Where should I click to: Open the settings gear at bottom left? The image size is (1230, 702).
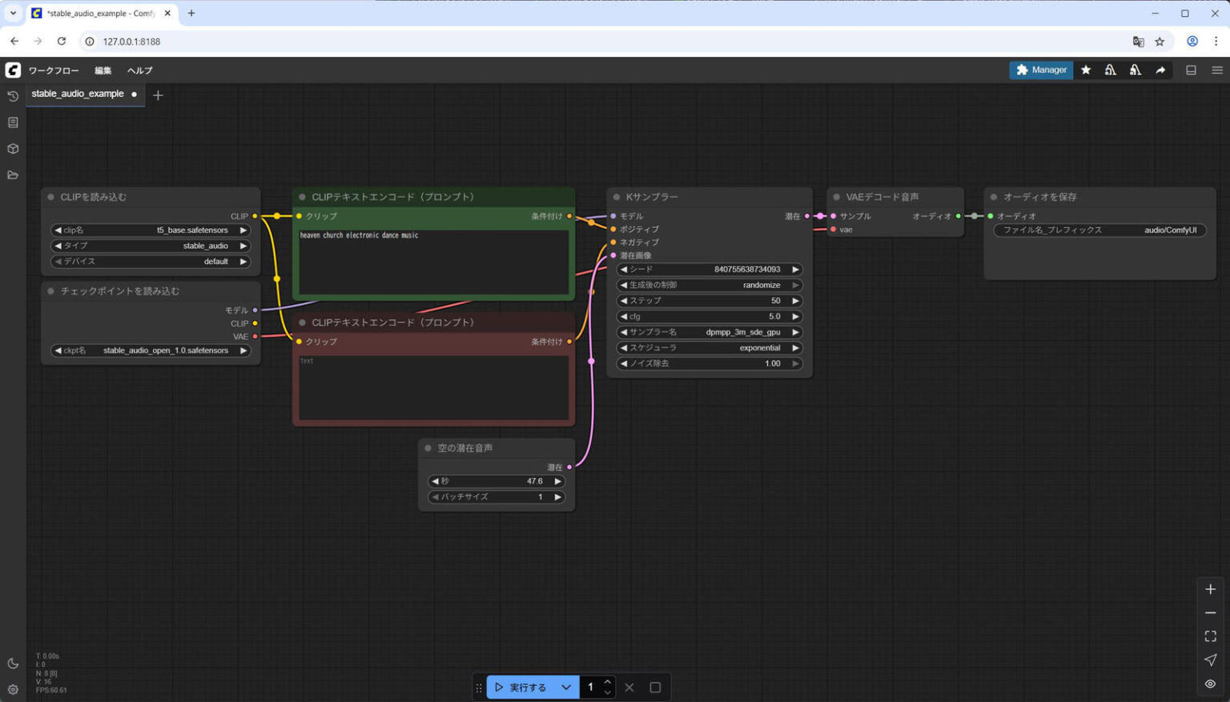pyautogui.click(x=12, y=689)
